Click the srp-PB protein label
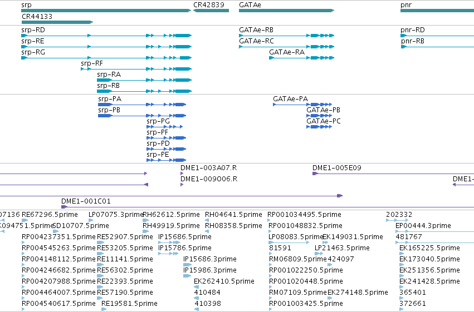The image size is (474, 312). pyautogui.click(x=109, y=110)
